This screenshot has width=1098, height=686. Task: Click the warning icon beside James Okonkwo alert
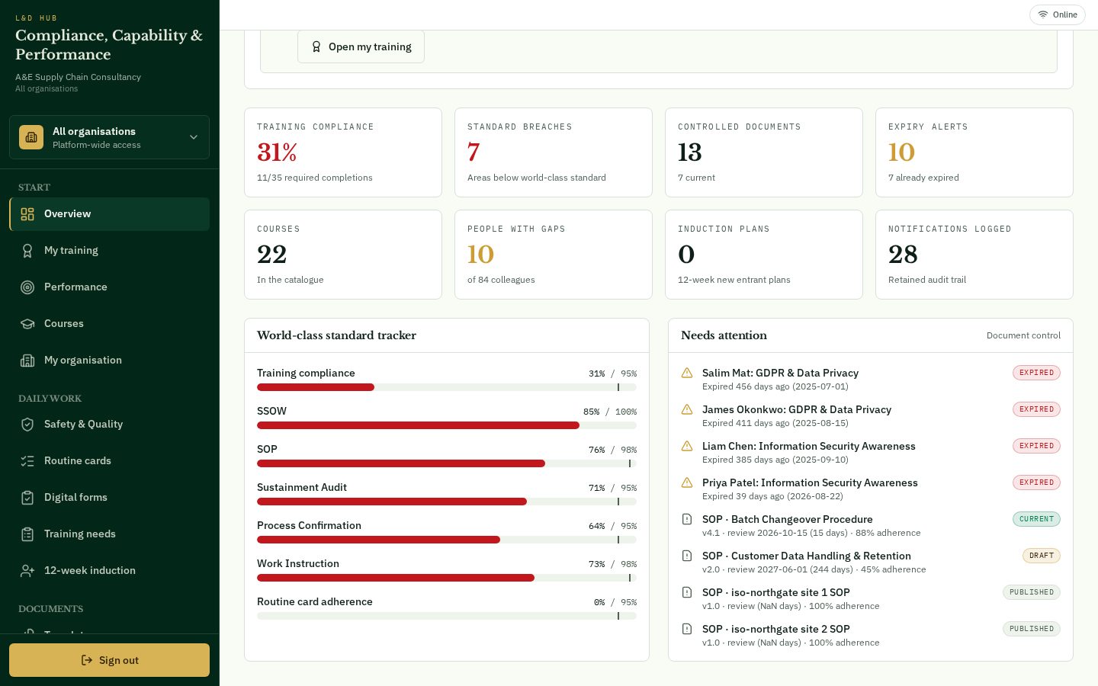[687, 409]
